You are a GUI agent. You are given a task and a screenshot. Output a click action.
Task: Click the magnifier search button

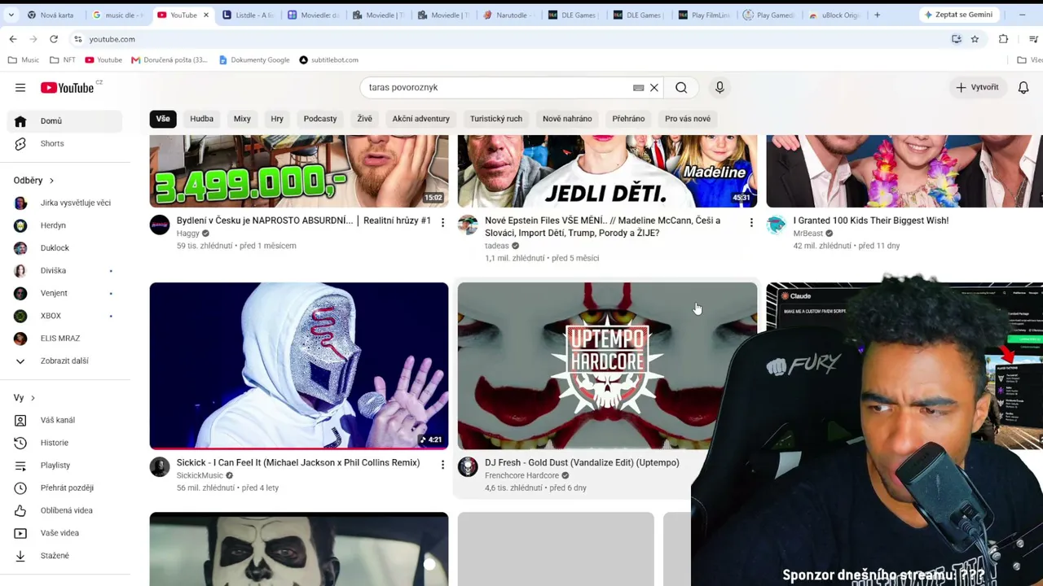tap(681, 88)
